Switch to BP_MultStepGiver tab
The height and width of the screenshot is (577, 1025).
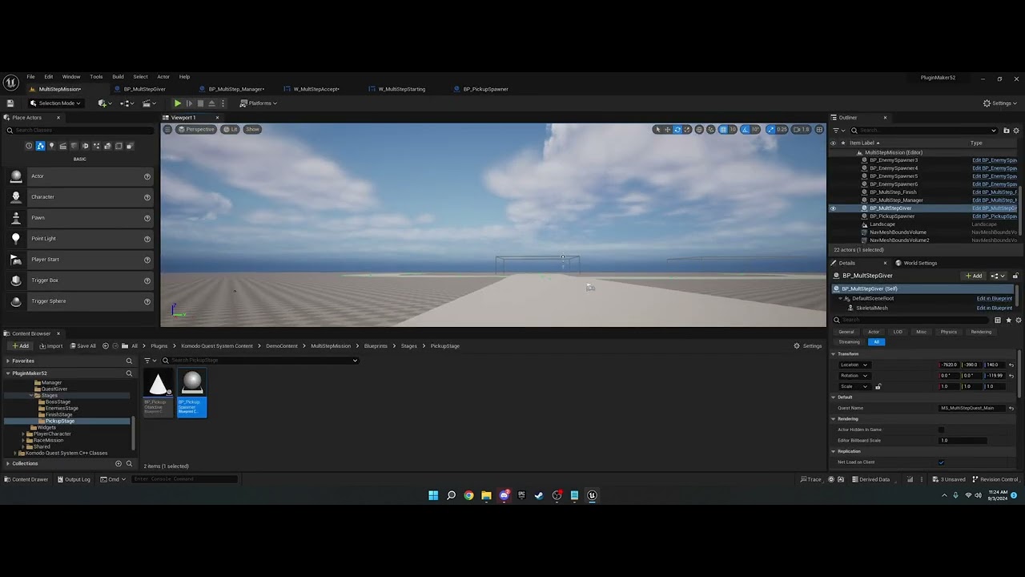[x=144, y=89]
